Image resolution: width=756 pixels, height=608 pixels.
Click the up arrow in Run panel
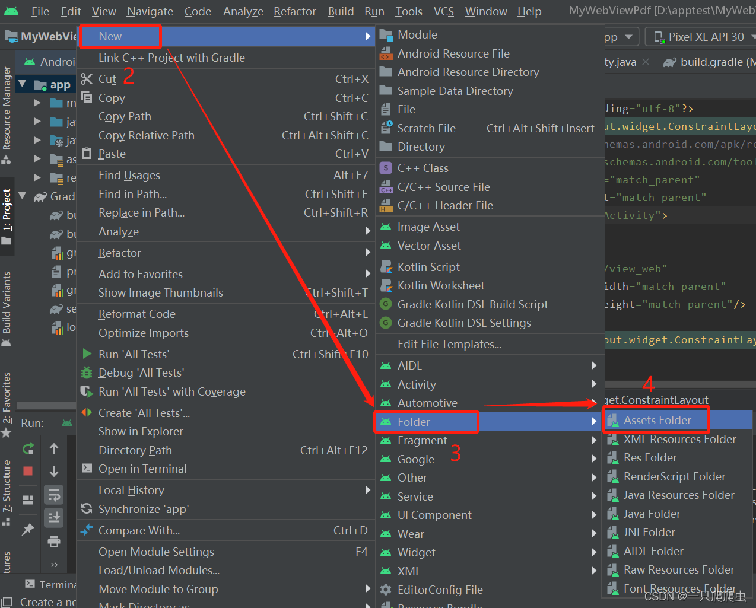click(54, 448)
